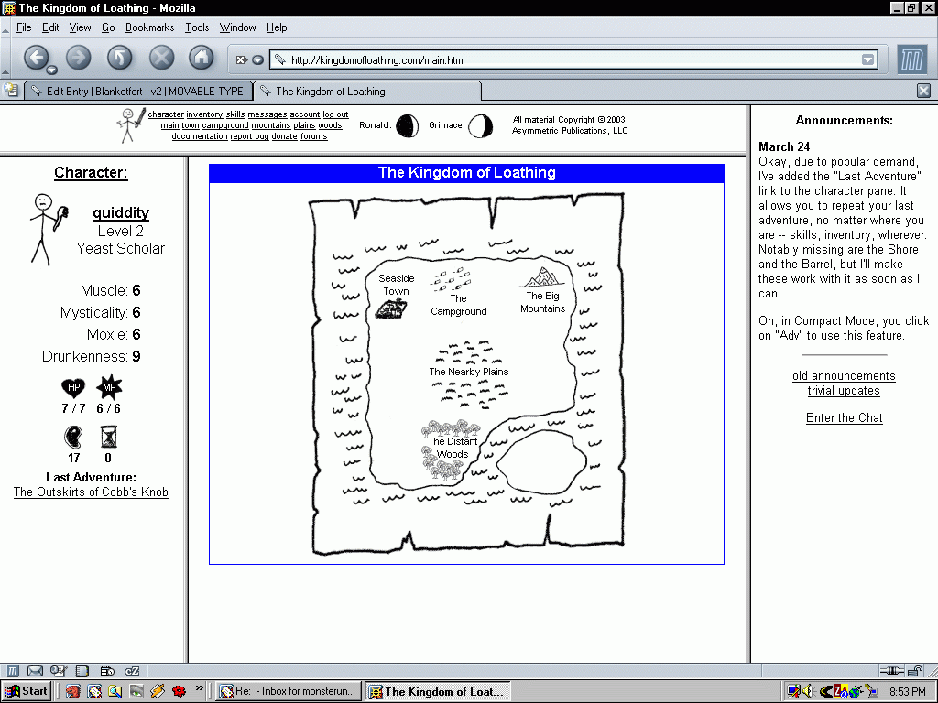The height and width of the screenshot is (703, 938).
Task: Open the Window menu
Action: click(237, 27)
